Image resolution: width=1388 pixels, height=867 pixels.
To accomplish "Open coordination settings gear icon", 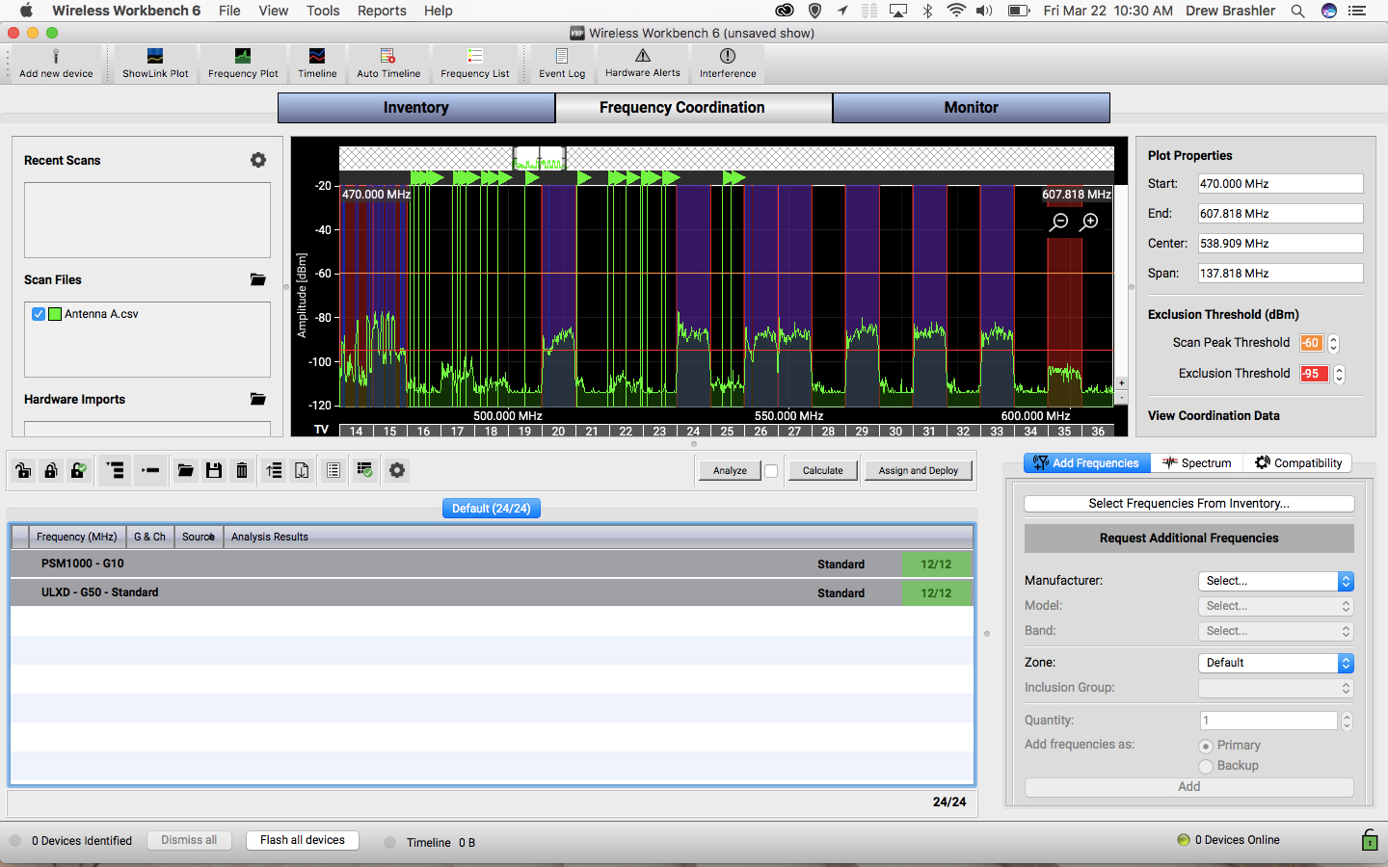I will pos(397,470).
